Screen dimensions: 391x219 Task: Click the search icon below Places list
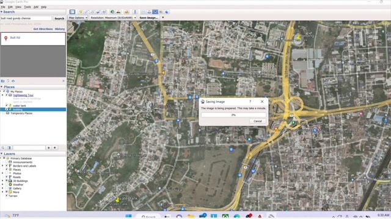click(x=3, y=148)
